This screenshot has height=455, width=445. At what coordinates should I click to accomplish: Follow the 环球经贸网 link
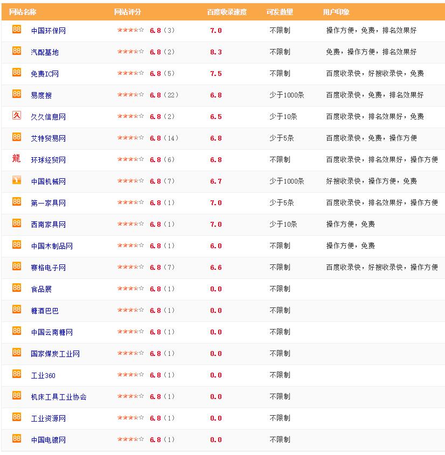click(48, 160)
